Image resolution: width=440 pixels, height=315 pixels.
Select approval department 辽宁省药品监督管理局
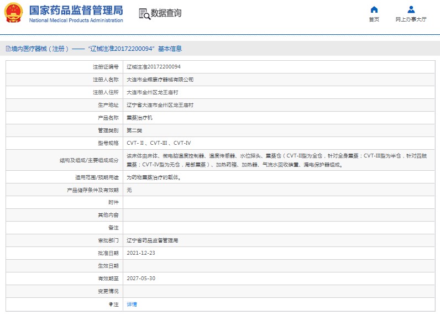coord(153,240)
